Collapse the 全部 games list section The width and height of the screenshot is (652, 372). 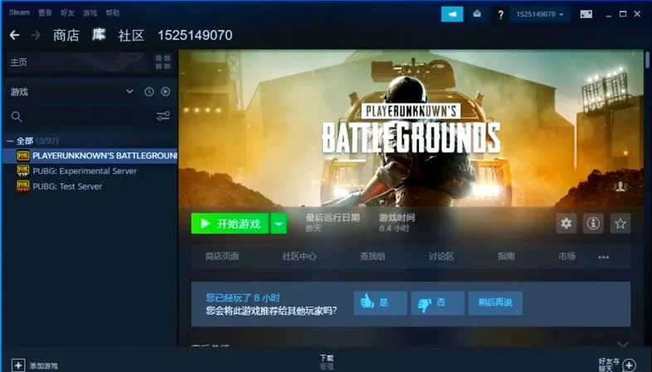pos(11,141)
